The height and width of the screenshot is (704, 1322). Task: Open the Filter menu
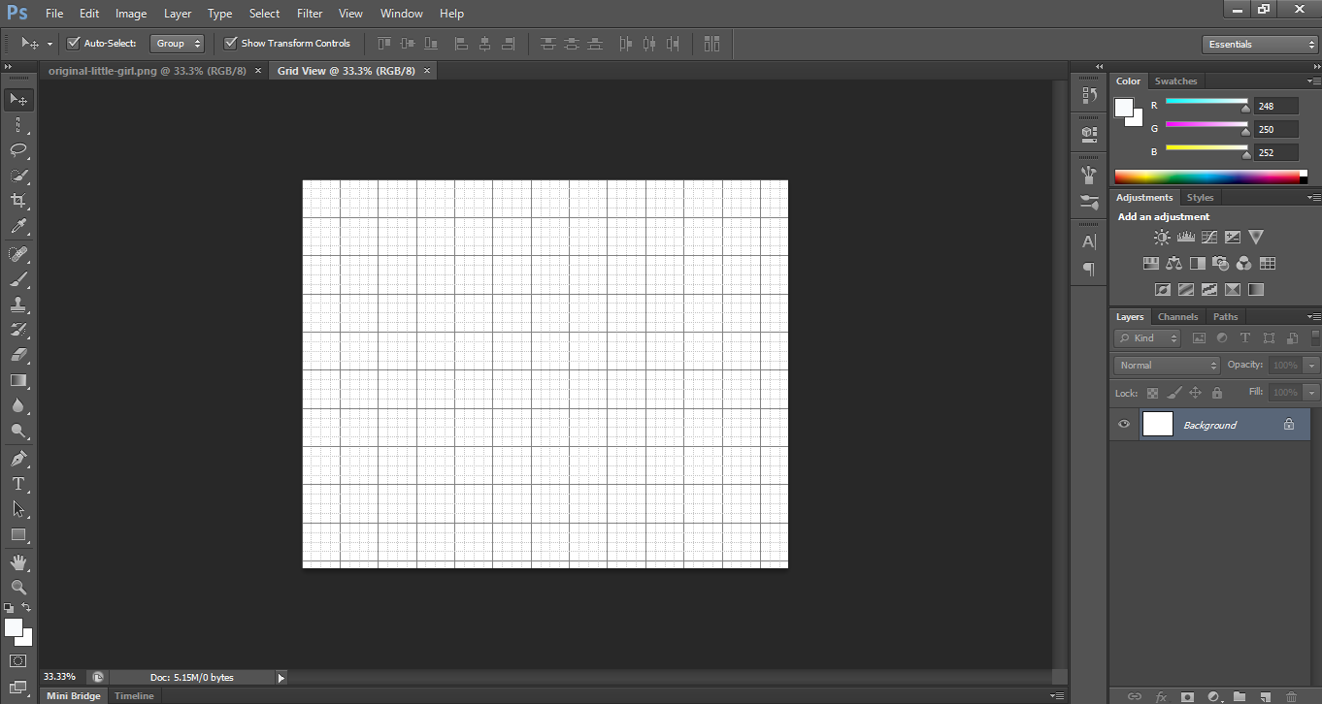tap(309, 13)
